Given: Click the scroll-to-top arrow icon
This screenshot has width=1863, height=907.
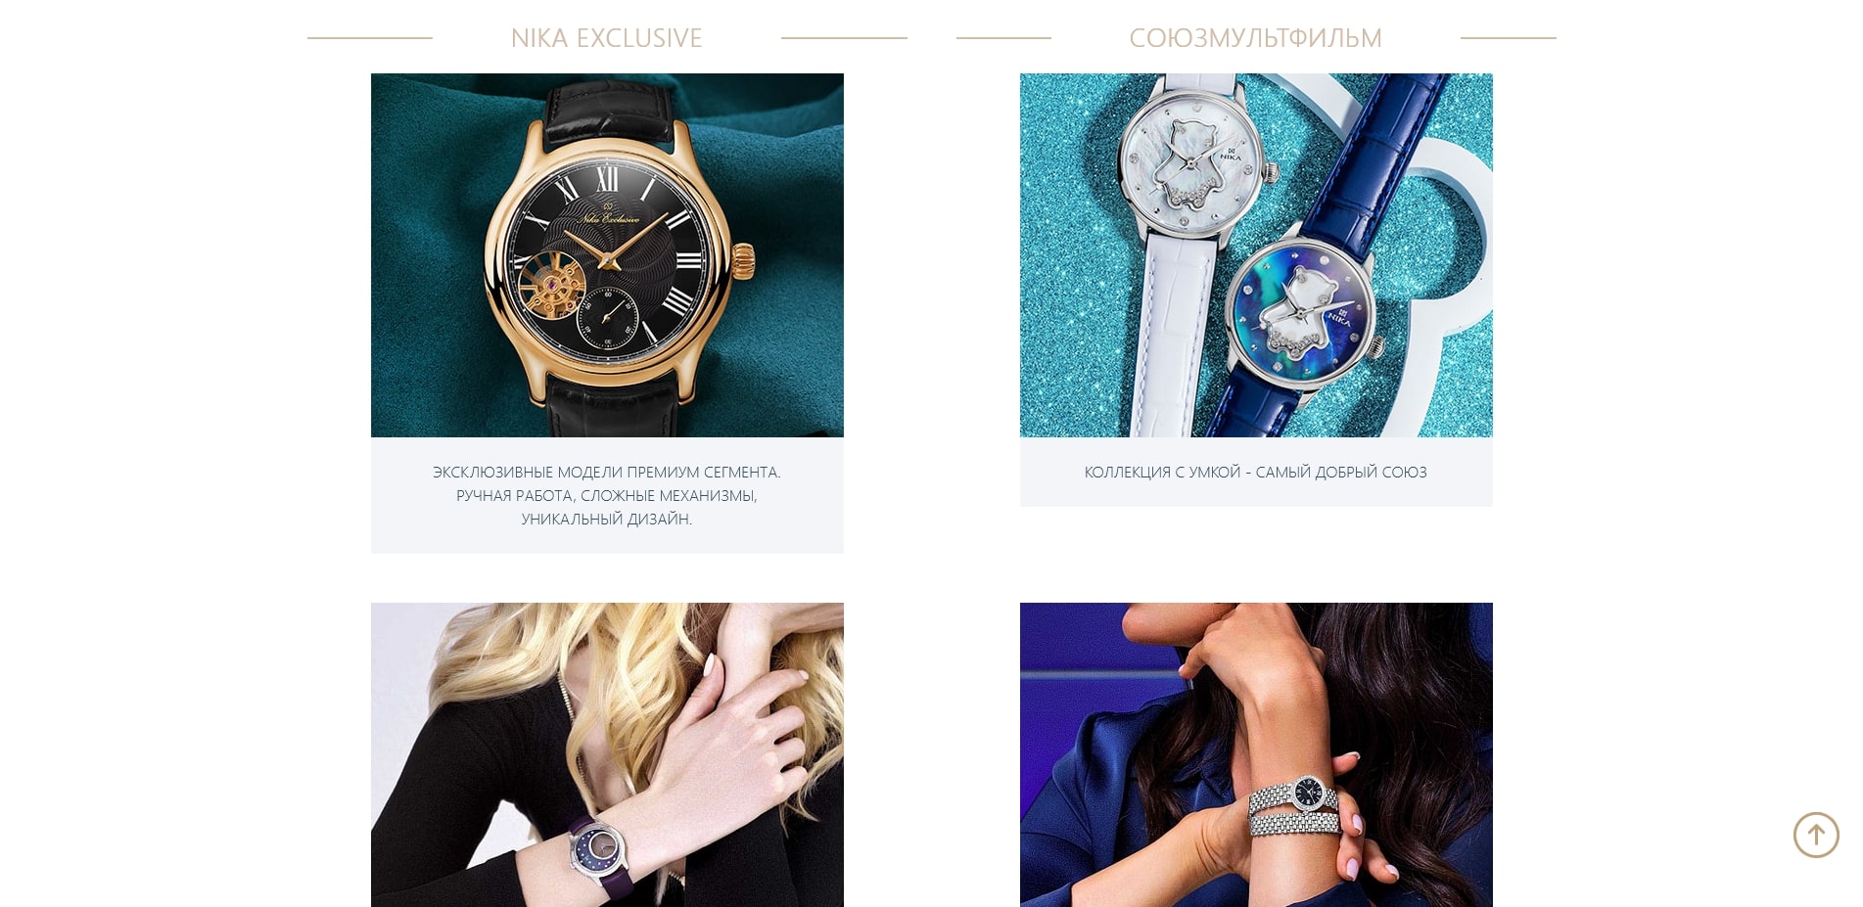Looking at the screenshot, I should (1816, 835).
